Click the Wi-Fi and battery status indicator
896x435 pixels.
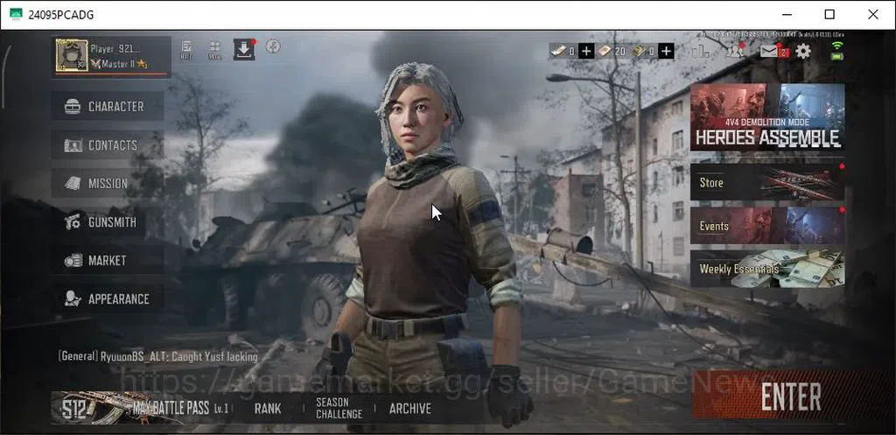pos(837,51)
